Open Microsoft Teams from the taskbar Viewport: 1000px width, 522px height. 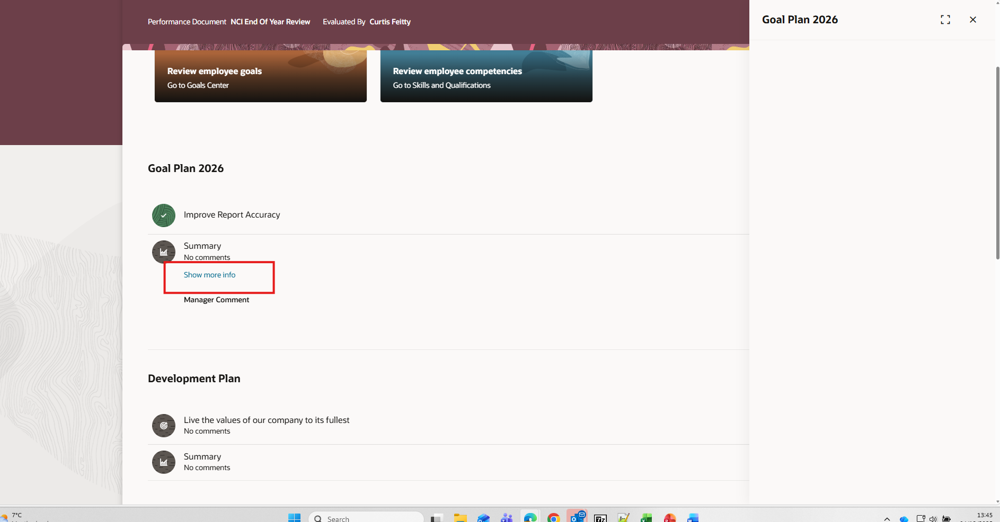[507, 517]
